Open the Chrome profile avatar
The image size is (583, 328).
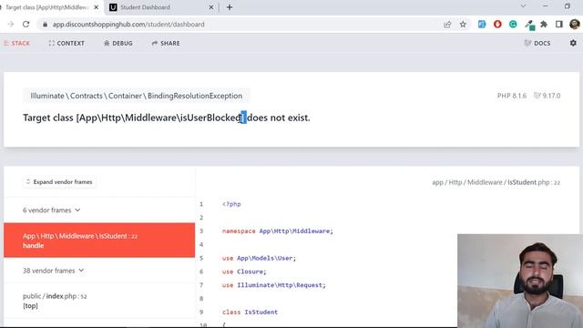point(575,25)
